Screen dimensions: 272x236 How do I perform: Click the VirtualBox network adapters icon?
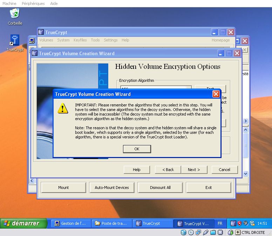coord(198,232)
